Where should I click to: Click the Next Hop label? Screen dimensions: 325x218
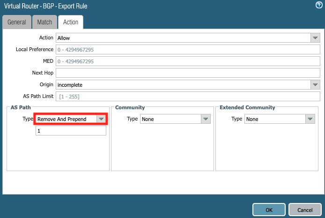(43, 73)
